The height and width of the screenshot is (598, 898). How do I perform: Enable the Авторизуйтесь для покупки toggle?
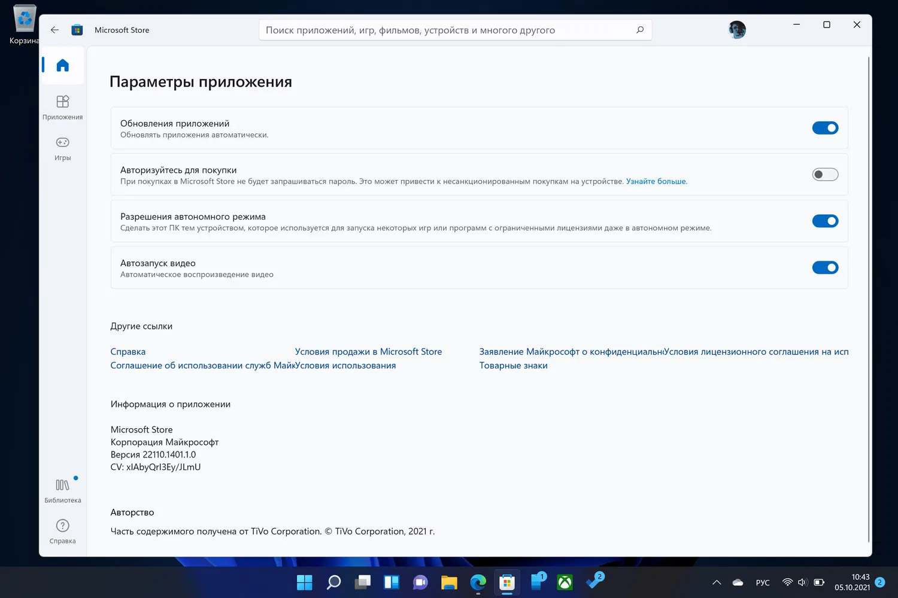click(x=825, y=175)
